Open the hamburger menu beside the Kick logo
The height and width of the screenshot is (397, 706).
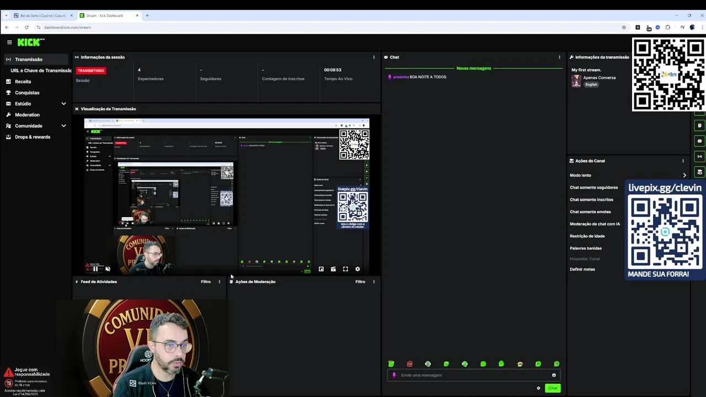coord(9,42)
